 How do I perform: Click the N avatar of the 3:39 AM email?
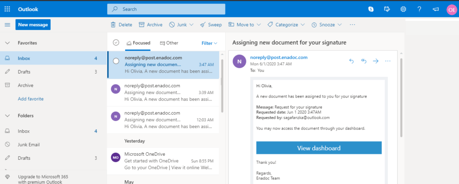[116, 89]
